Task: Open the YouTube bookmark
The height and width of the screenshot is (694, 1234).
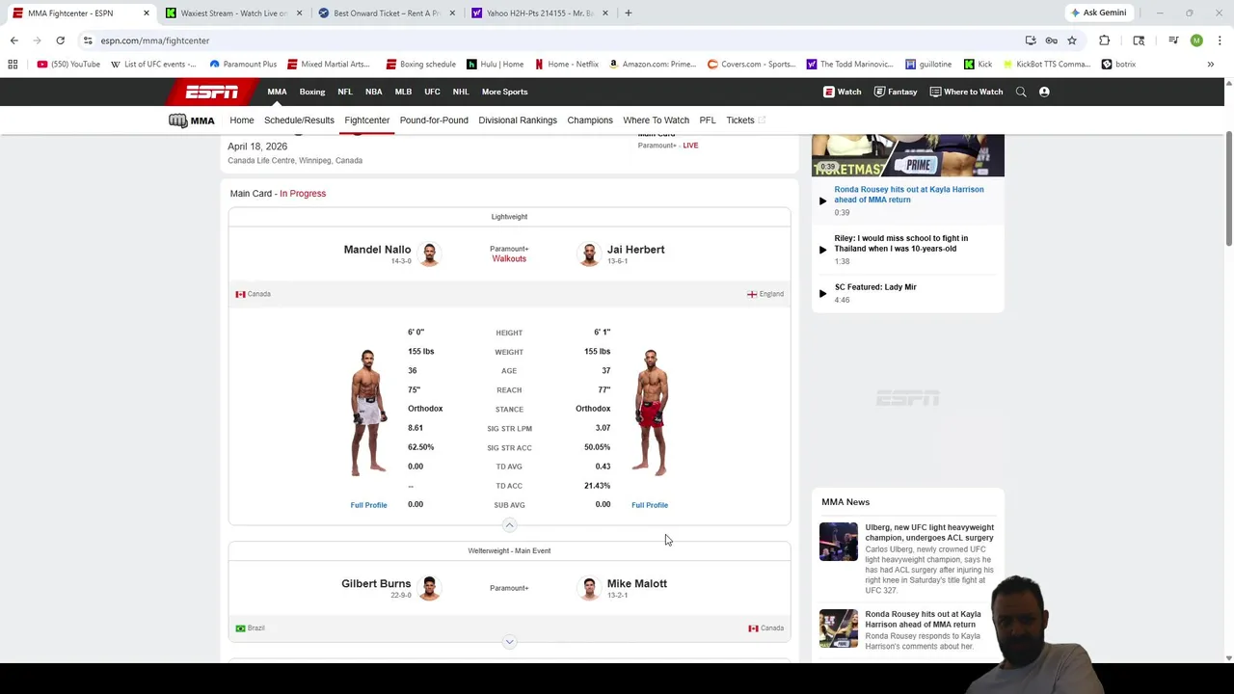Action: click(x=68, y=64)
